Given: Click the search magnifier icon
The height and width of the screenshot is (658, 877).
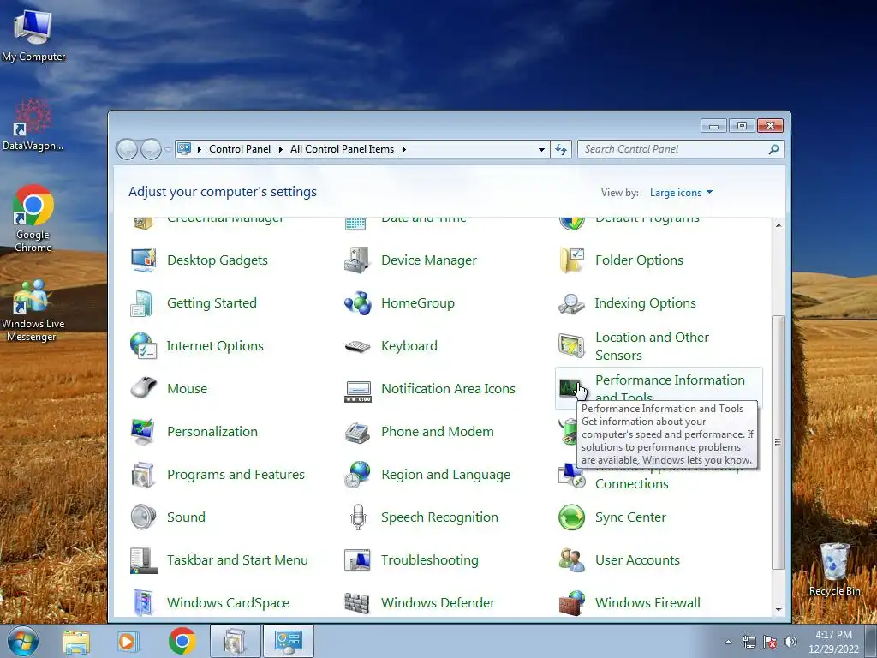Looking at the screenshot, I should pyautogui.click(x=773, y=149).
